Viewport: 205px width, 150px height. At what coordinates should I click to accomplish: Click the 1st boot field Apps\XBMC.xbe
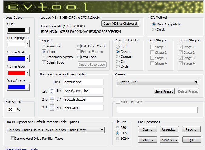83,91
